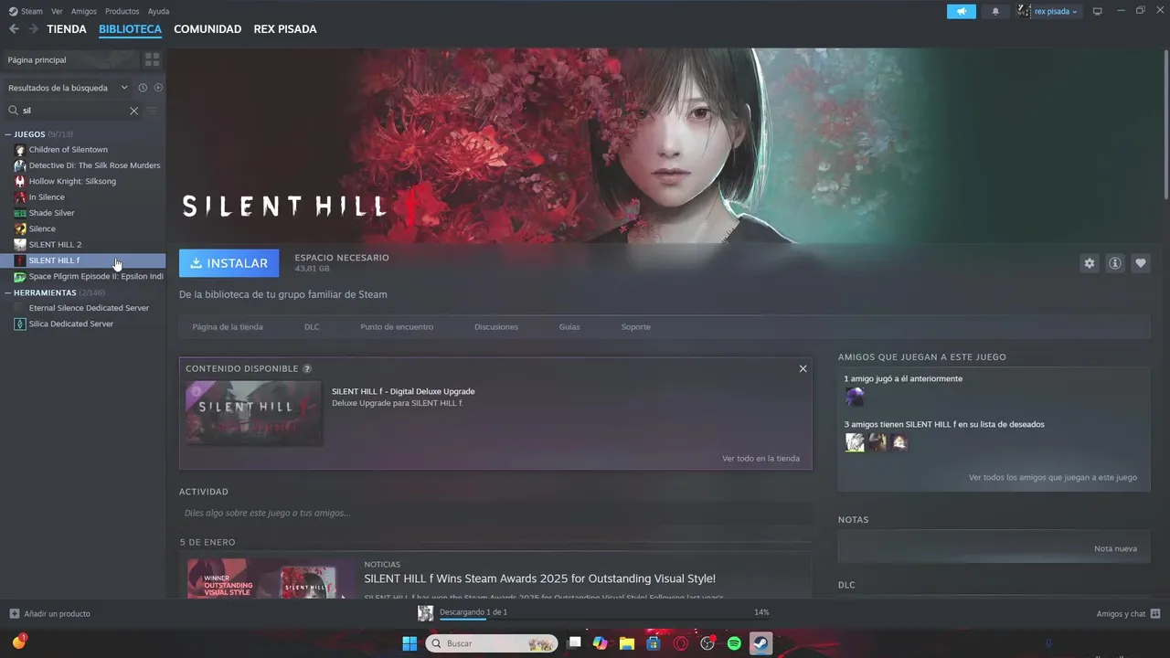Add SILENT HILL f to favorites heart
The width and height of the screenshot is (1170, 658).
1141,263
